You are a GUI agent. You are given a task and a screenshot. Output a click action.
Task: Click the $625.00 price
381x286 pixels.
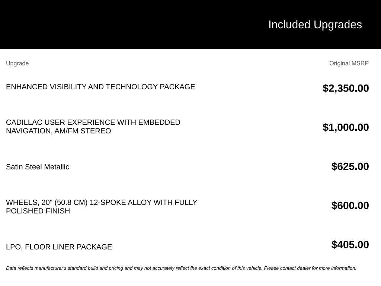click(x=350, y=166)
